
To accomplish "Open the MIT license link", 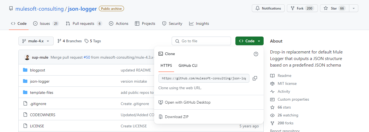I will tap(287, 83).
